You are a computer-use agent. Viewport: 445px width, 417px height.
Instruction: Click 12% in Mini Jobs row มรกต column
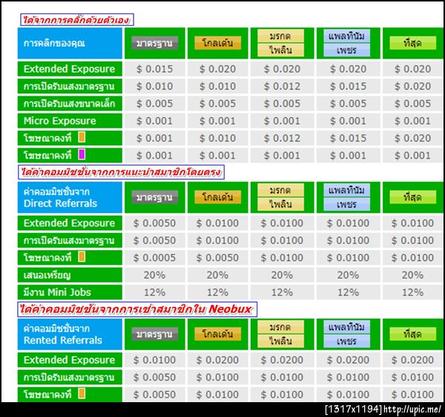(x=282, y=292)
